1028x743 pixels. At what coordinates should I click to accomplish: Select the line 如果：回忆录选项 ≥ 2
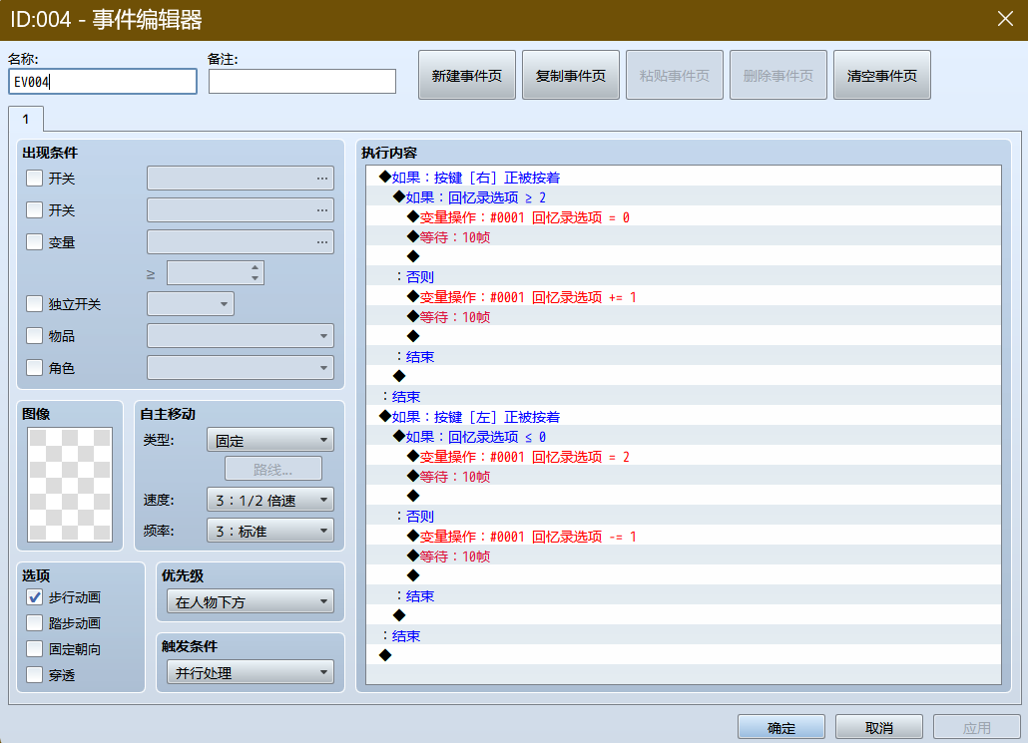[683, 197]
